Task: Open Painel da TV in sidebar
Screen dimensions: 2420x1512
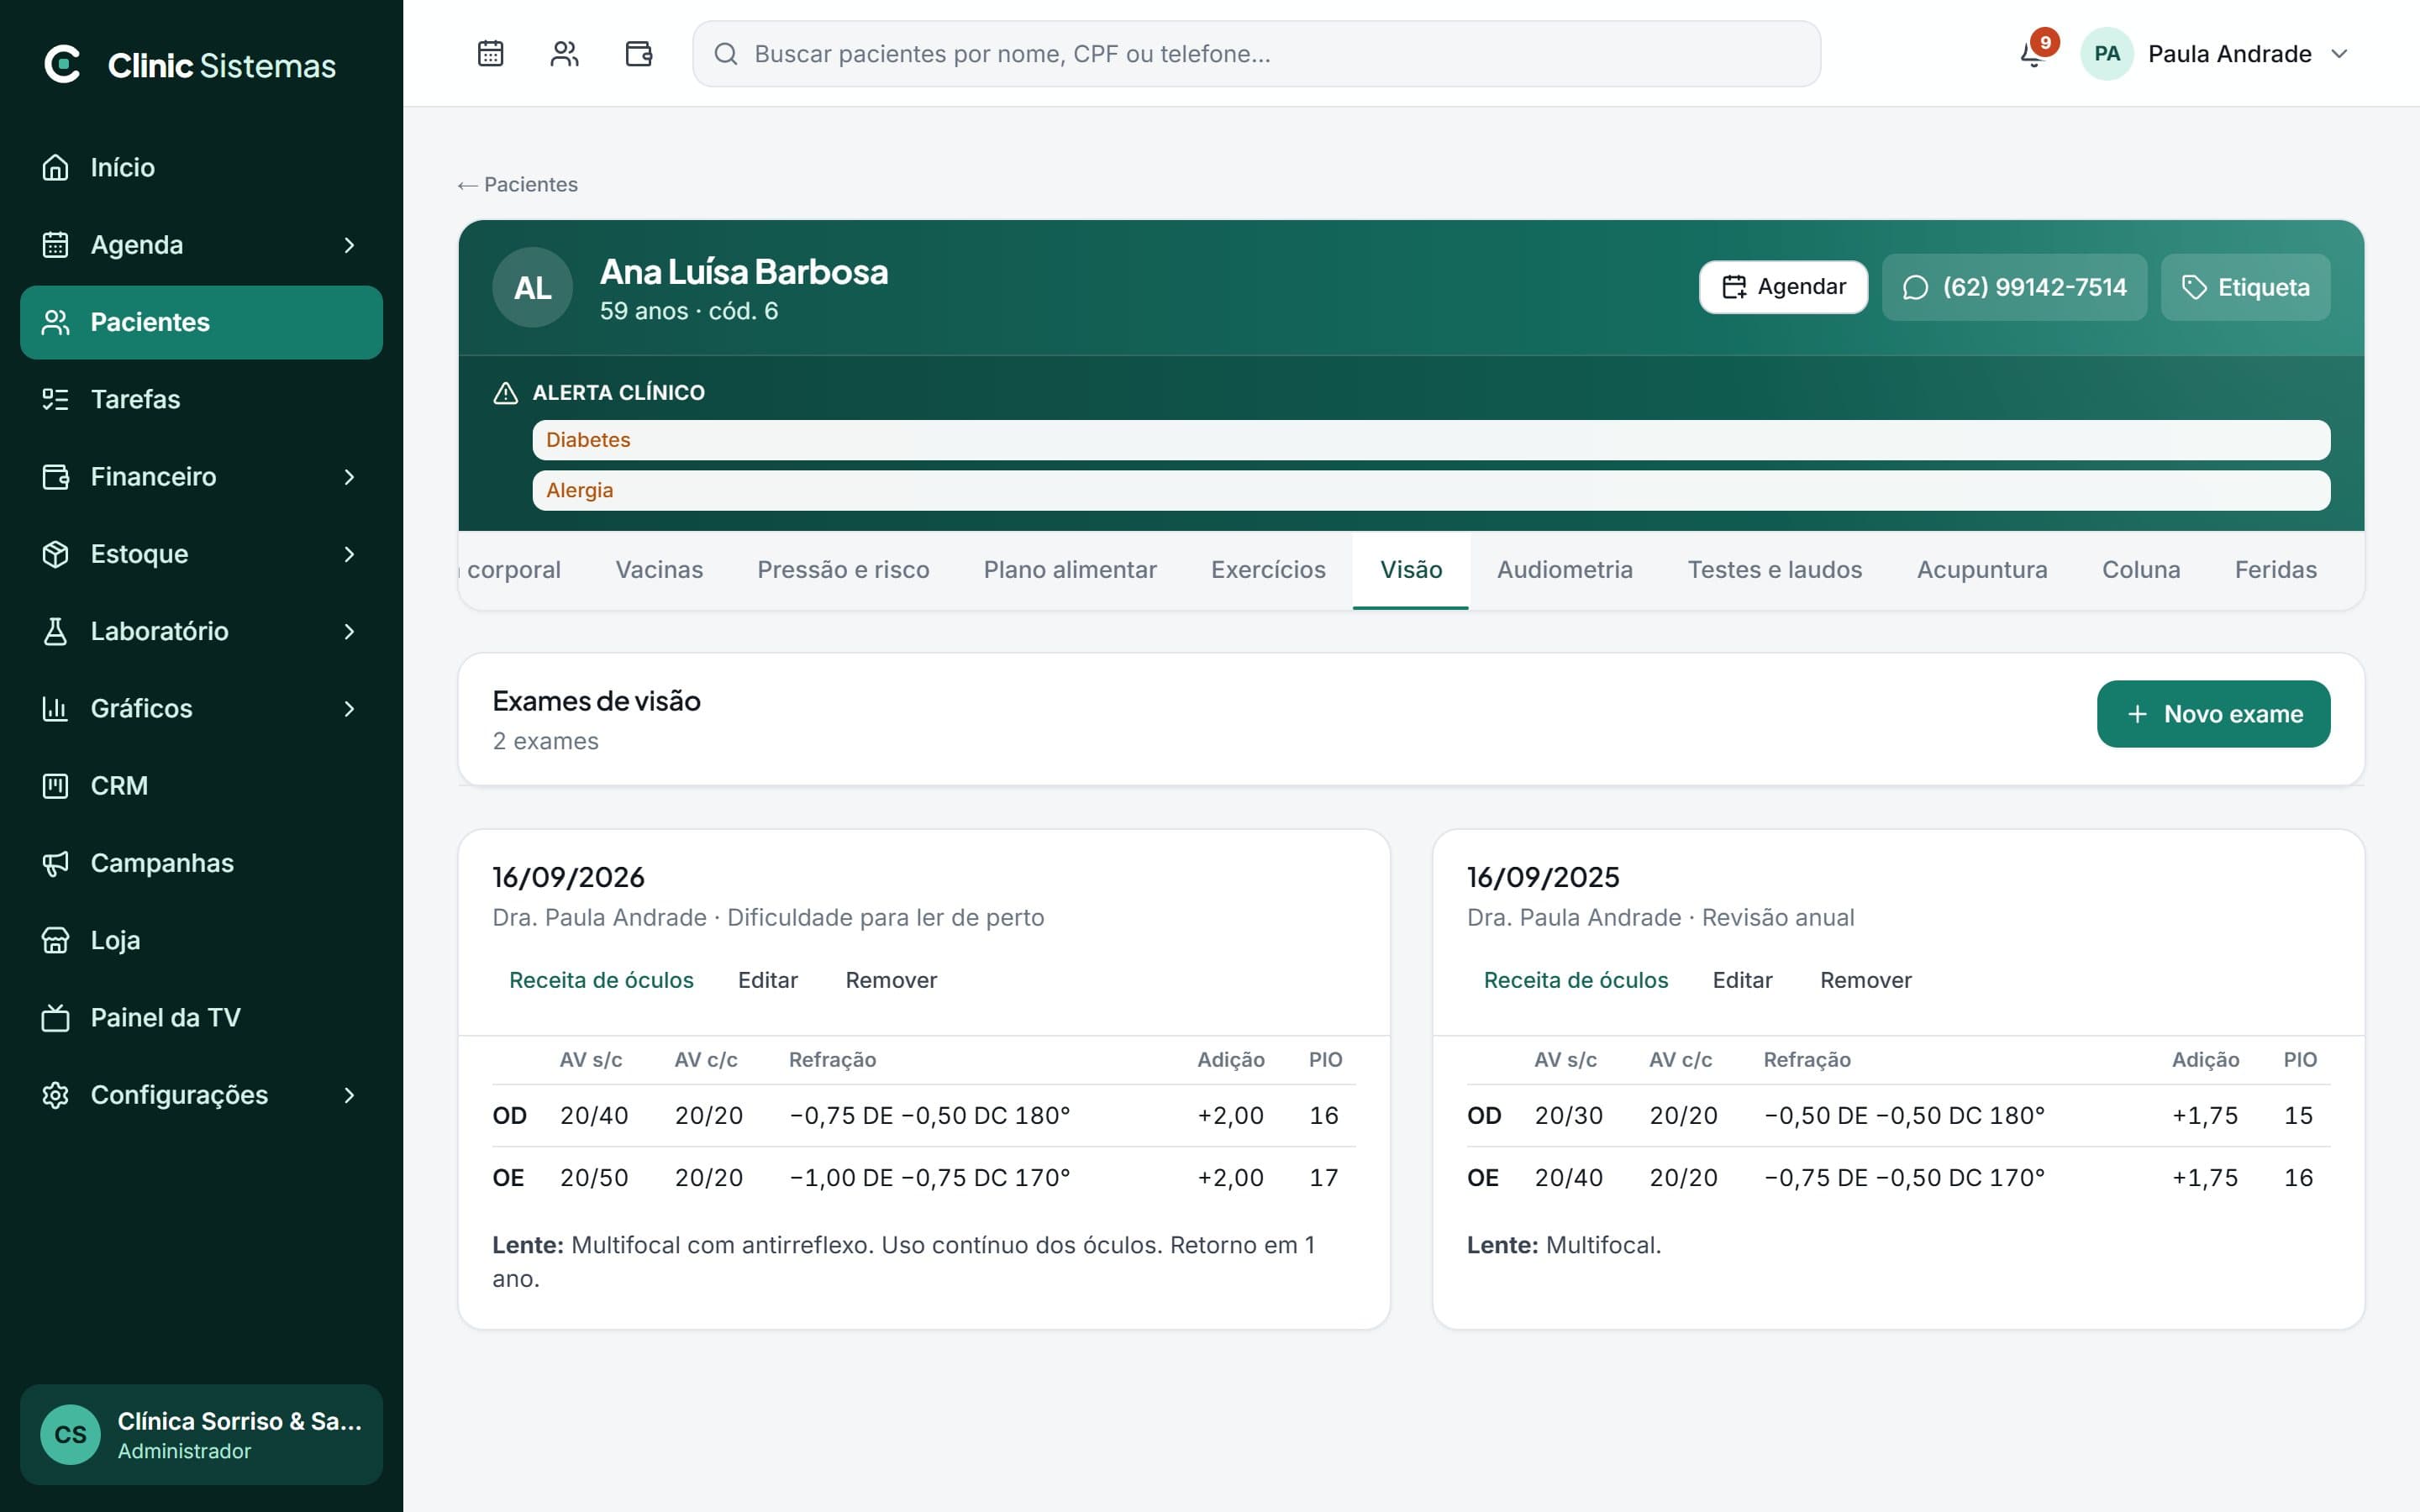Action: 201,1017
